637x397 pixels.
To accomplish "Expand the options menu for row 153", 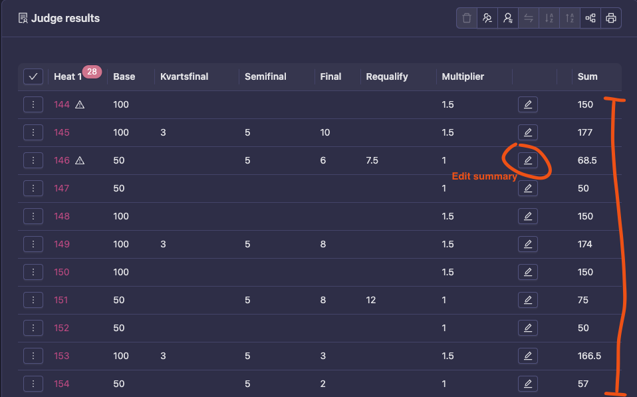I will pyautogui.click(x=33, y=356).
